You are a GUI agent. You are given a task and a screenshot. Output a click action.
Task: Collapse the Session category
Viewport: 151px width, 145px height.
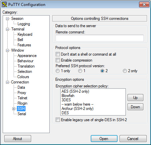(7, 19)
